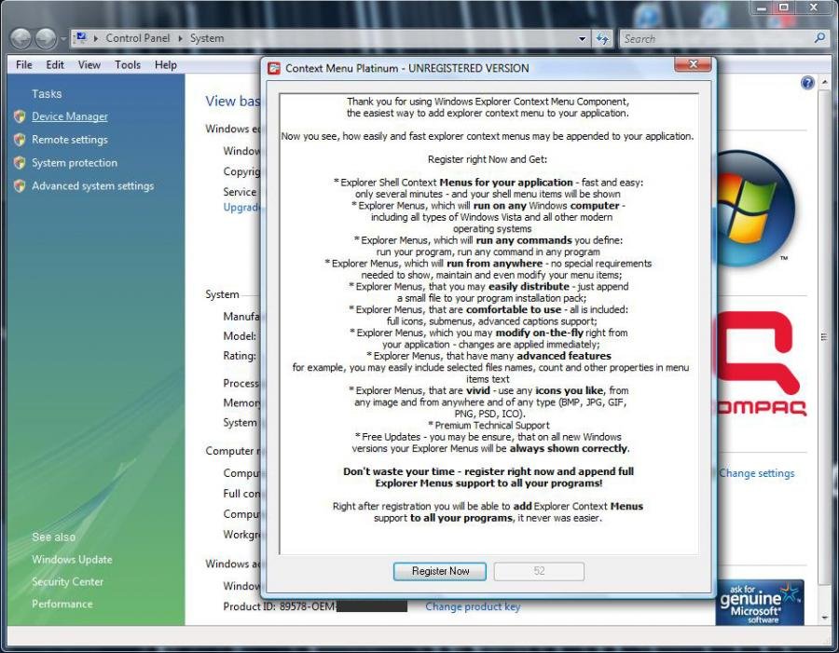This screenshot has width=839, height=653.
Task: Click the blue Help question mark icon
Action: click(807, 82)
